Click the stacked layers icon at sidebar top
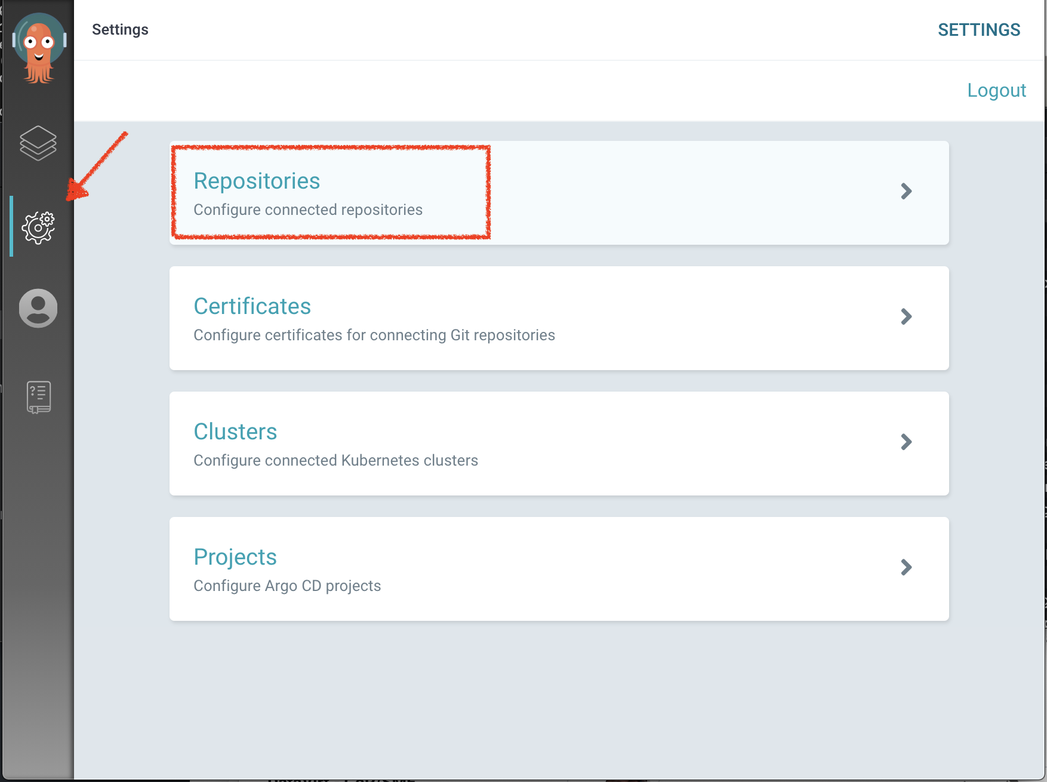The height and width of the screenshot is (782, 1047). point(38,143)
